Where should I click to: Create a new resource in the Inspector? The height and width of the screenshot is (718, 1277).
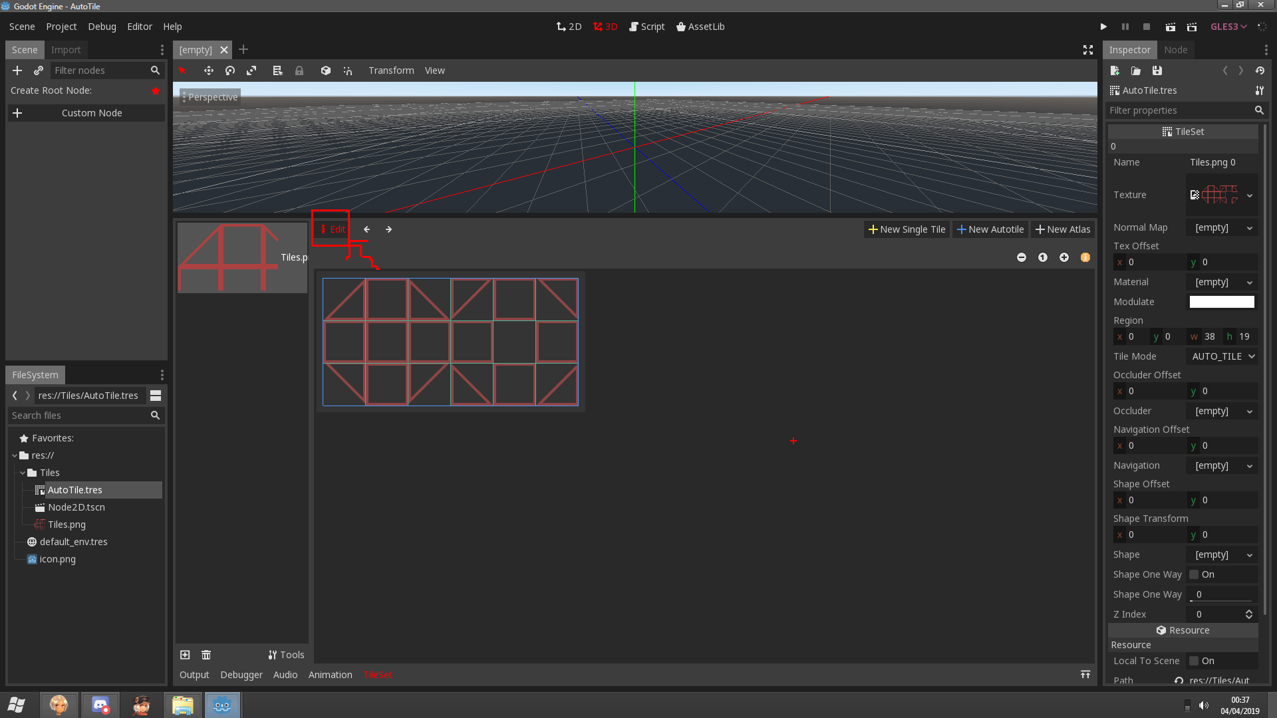(x=1115, y=70)
